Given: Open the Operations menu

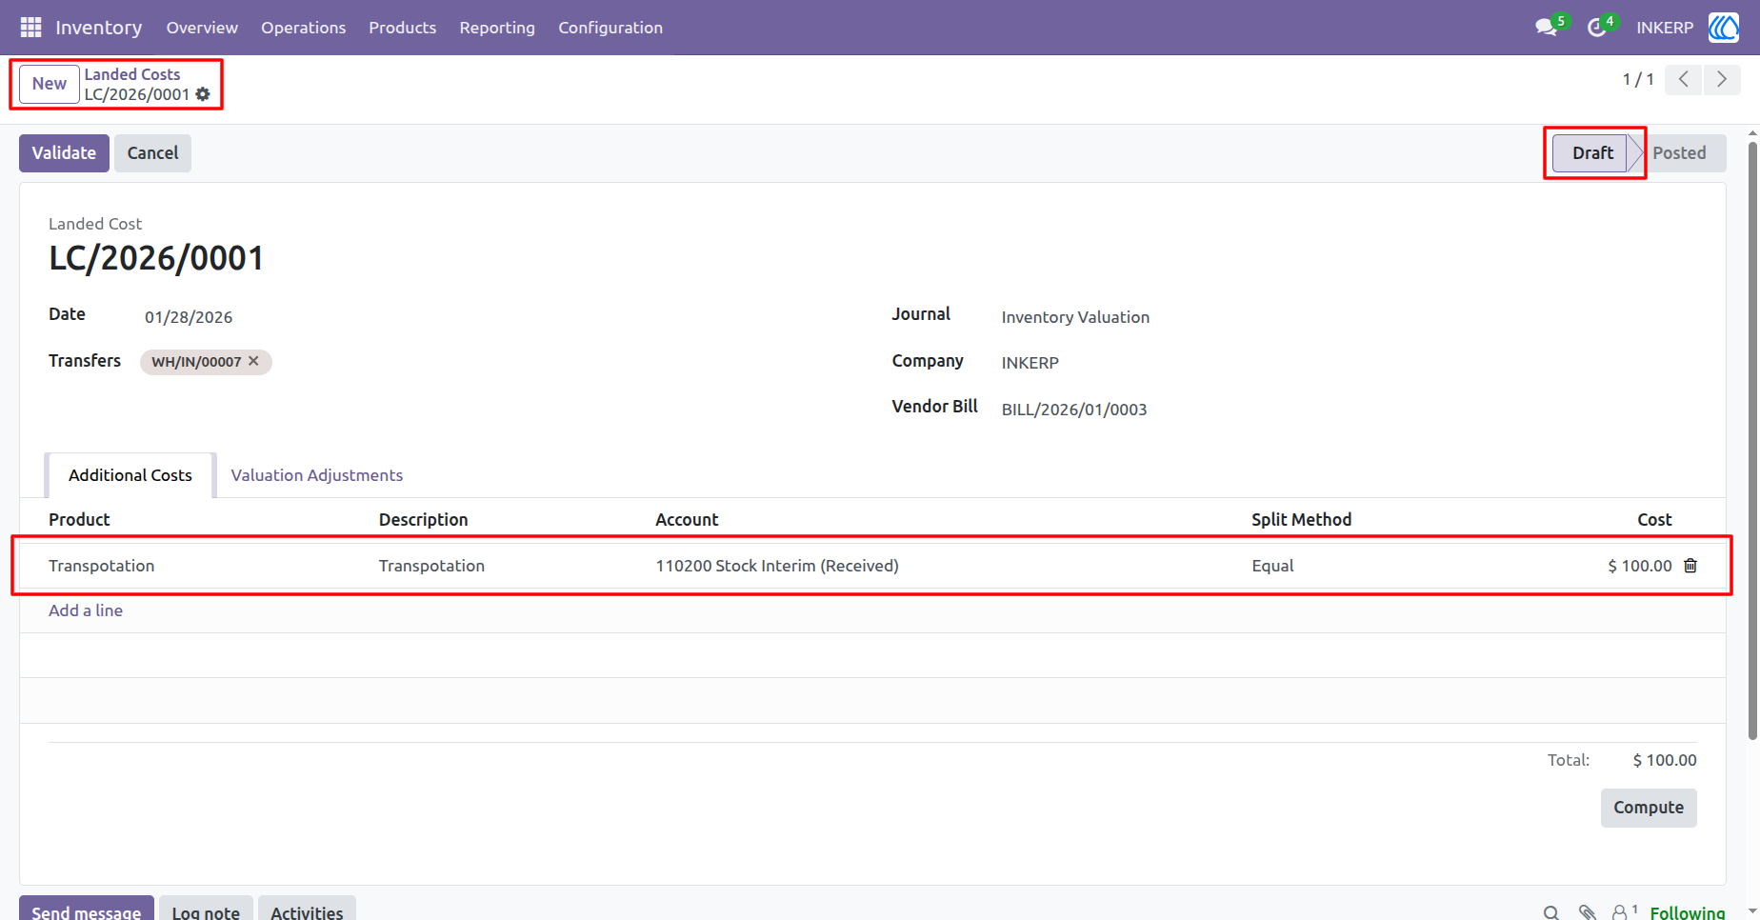Looking at the screenshot, I should tap(304, 28).
